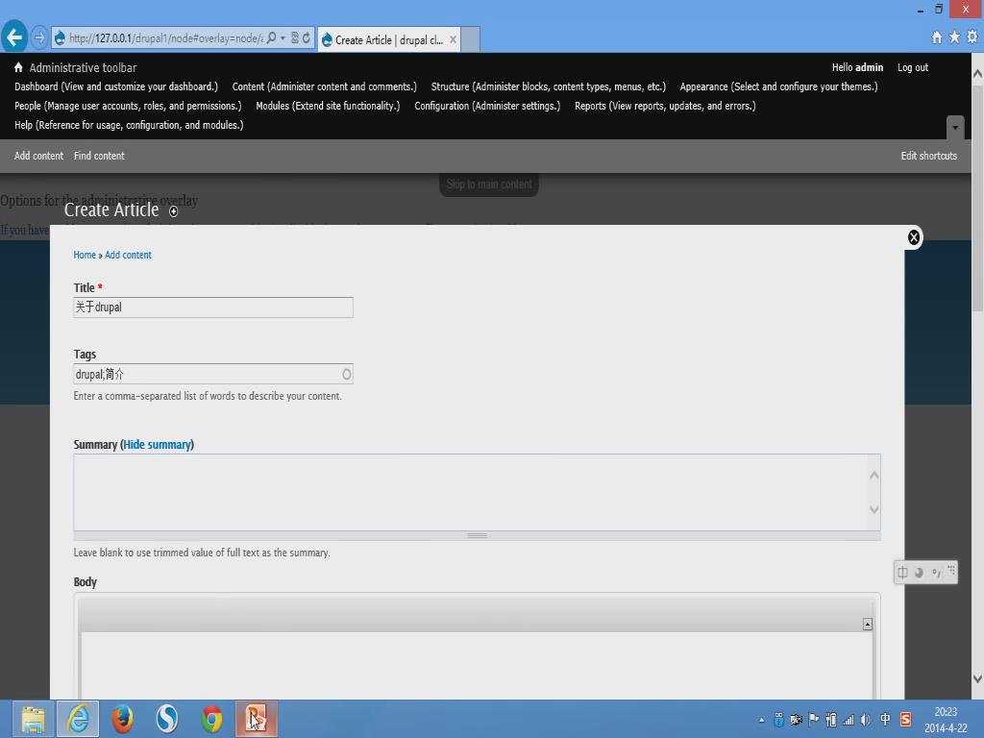Click the address bar URL field
The width and height of the screenshot is (984, 738).
tap(165, 38)
